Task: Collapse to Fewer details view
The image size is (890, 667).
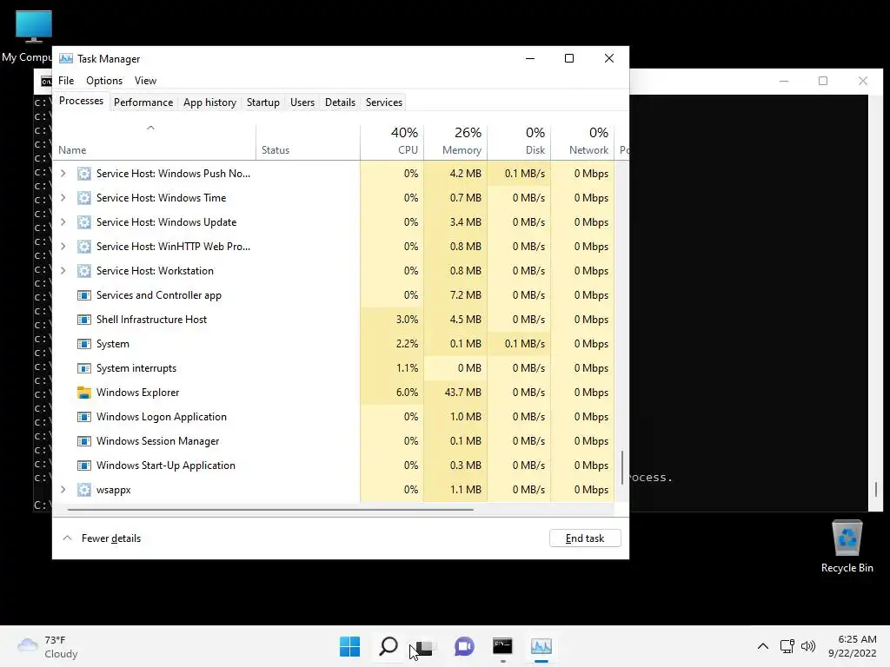Action: point(102,538)
